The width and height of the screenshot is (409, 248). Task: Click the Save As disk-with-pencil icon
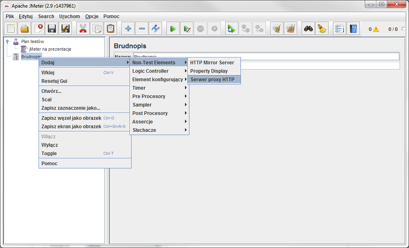(x=65, y=29)
